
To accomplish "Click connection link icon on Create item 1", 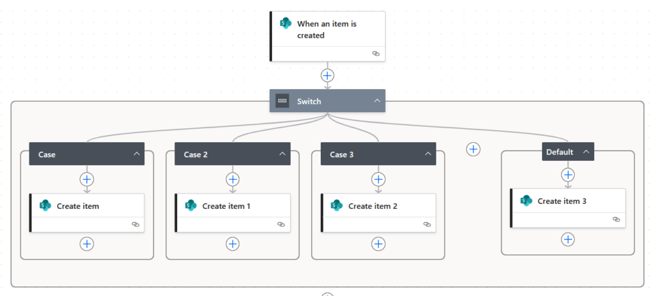I will [281, 224].
